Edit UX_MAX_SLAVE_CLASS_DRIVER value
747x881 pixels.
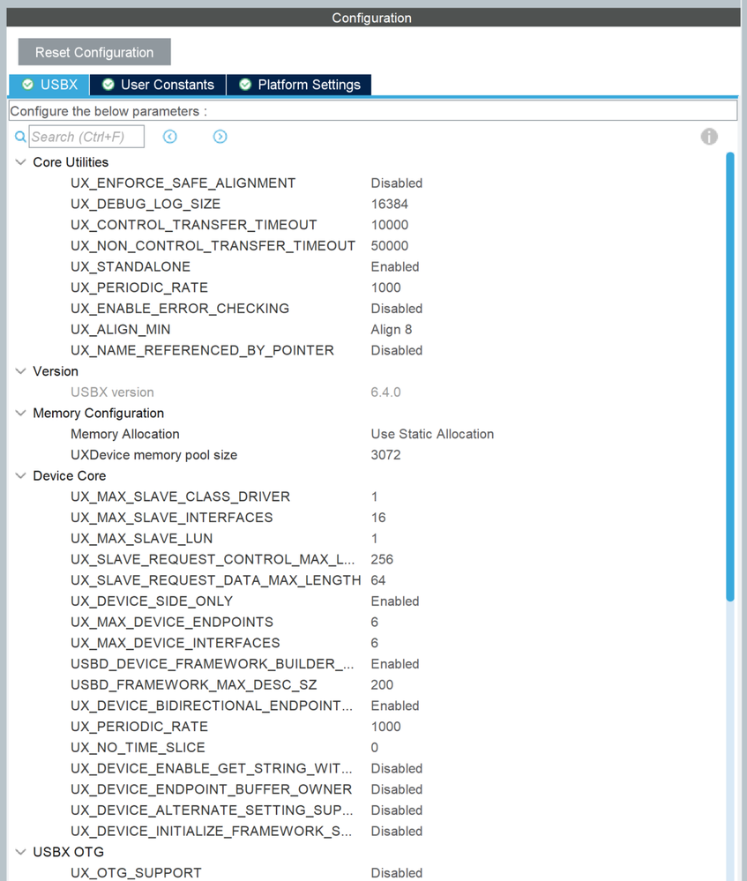coord(374,496)
